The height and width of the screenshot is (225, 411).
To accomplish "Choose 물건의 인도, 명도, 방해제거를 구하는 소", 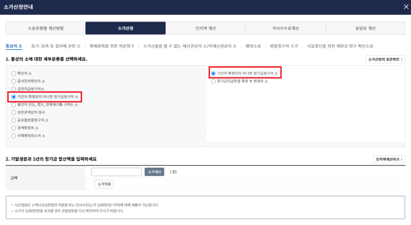I will 14,105.
